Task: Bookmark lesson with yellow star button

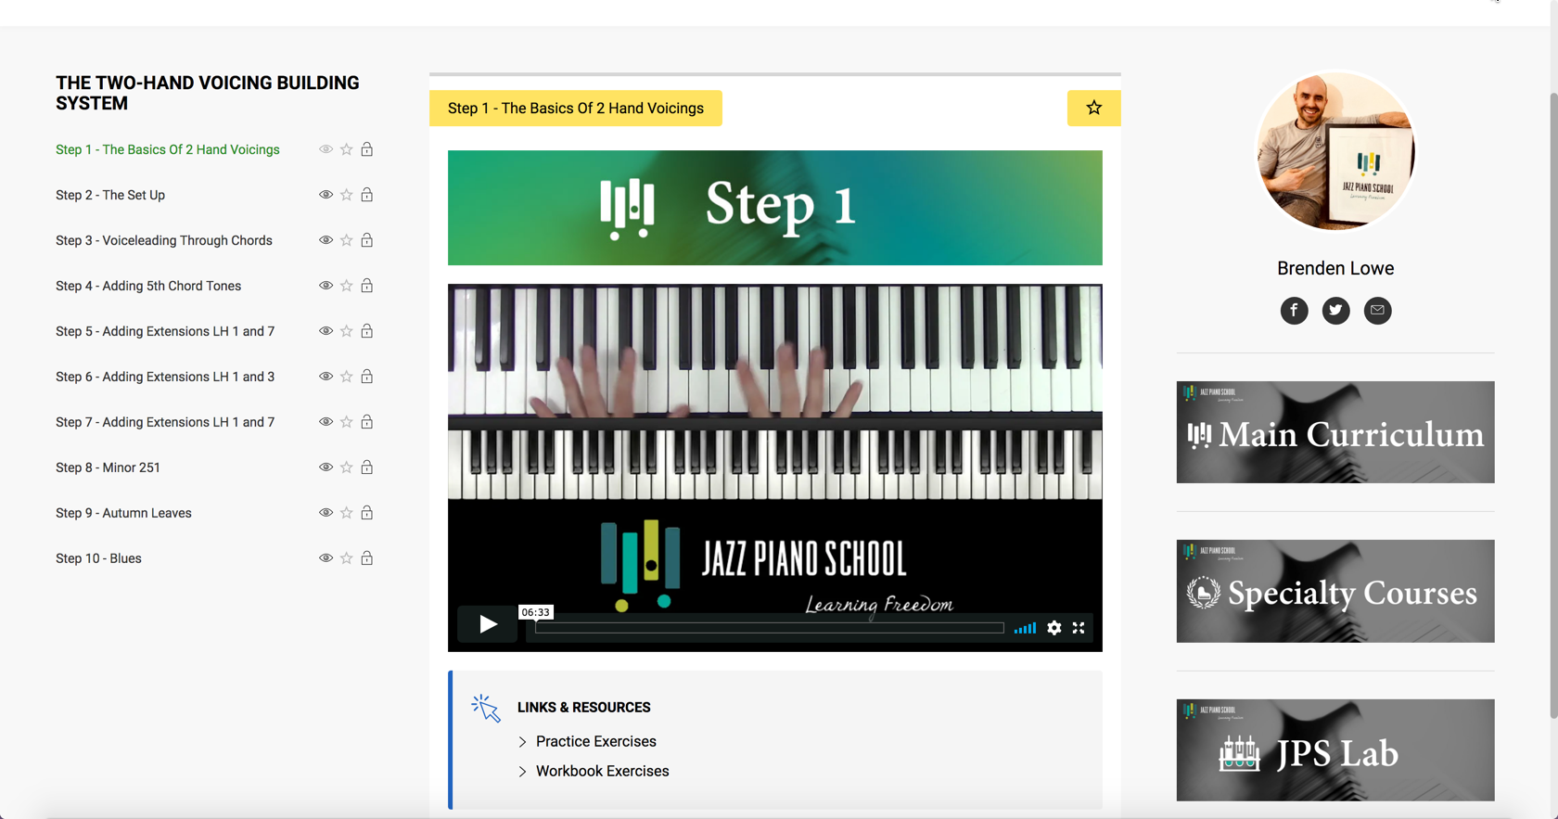Action: click(x=1093, y=109)
